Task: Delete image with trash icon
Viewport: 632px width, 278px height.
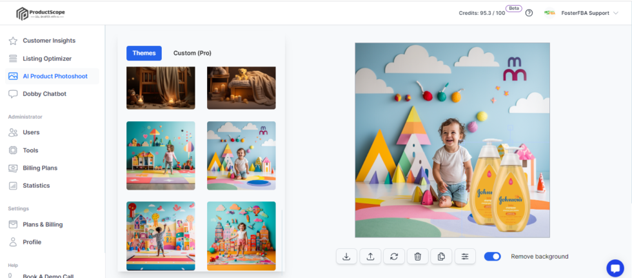Action: click(418, 256)
